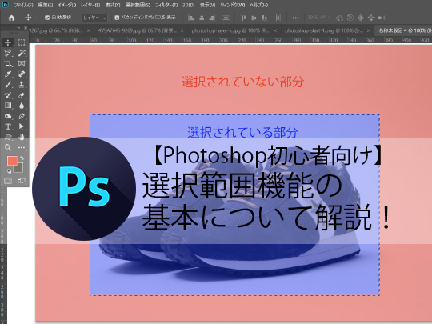Open the 選択範囲 menu
Image resolution: width=432 pixels, height=324 pixels.
click(138, 5)
